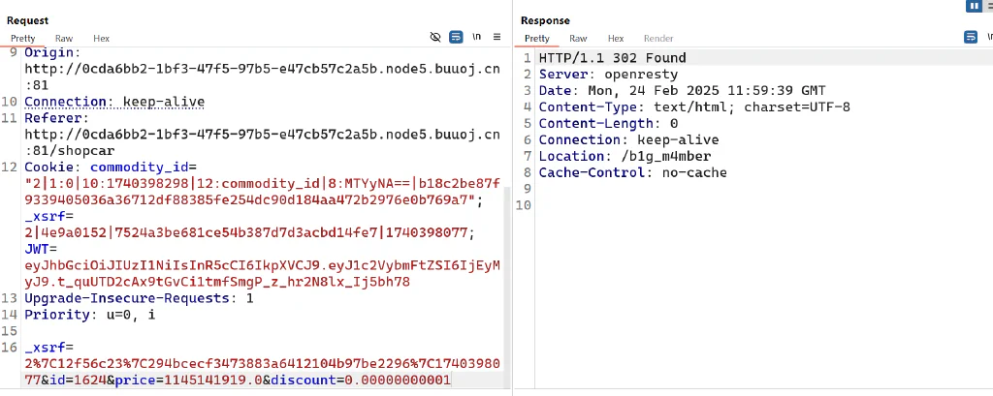Toggle line wrap icon in Response panel

pyautogui.click(x=970, y=38)
